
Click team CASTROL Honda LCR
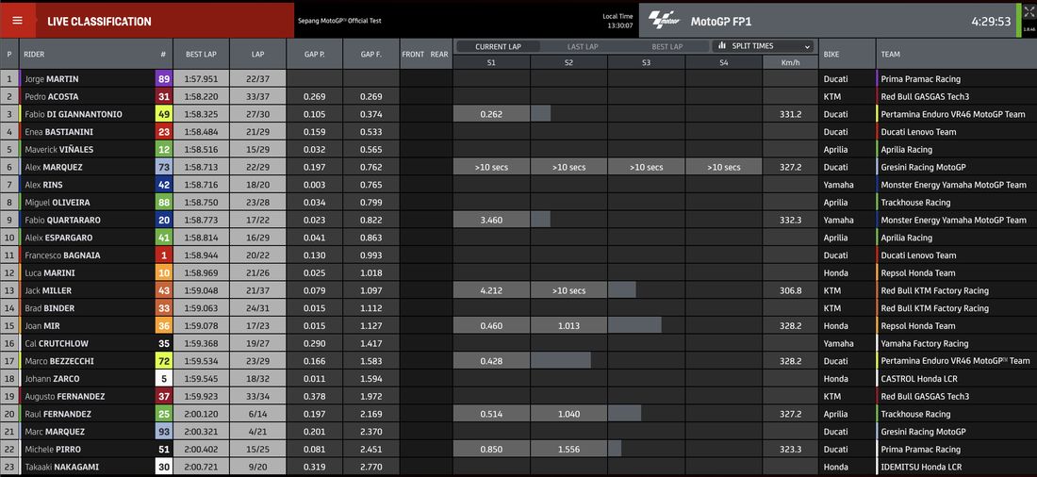(x=919, y=378)
